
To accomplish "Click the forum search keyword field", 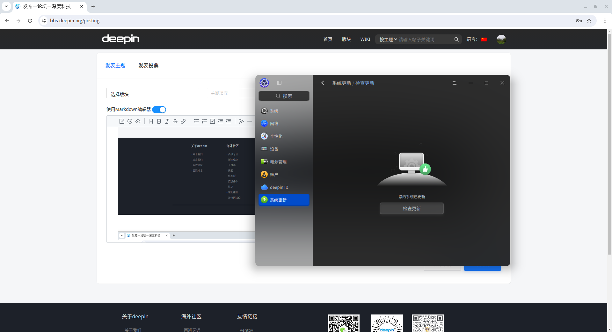I will [426, 40].
